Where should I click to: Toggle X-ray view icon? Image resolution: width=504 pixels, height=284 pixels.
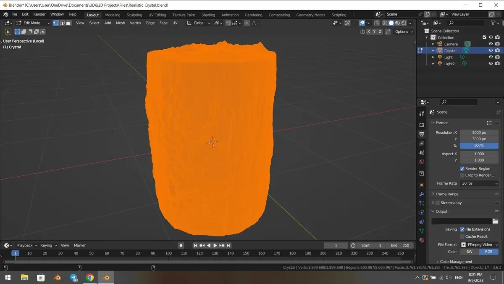tap(377, 23)
